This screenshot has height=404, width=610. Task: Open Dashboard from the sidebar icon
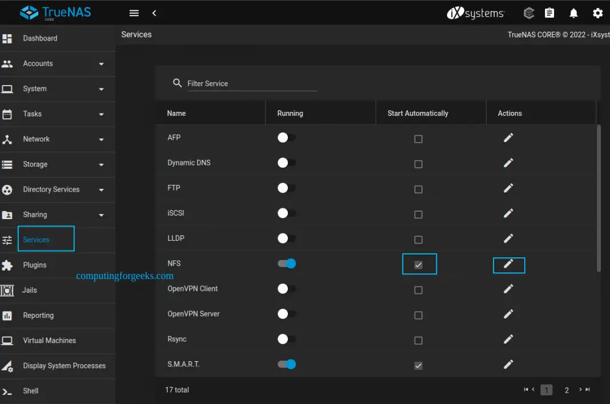click(x=40, y=38)
